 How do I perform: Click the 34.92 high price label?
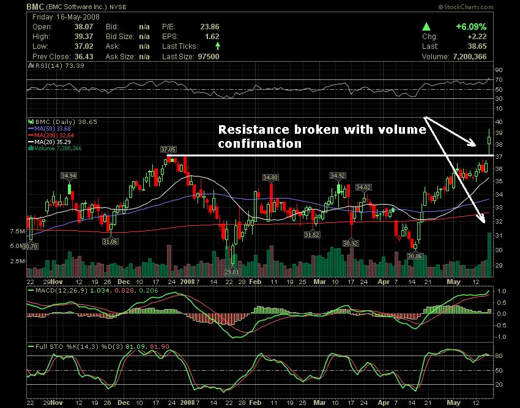[x=338, y=175]
